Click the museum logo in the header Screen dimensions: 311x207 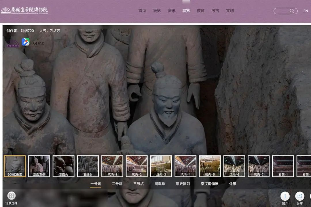tap(24, 10)
